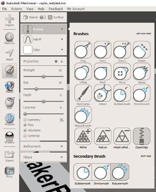Screen dimensions: 156x192
Task: Enable the Symmetry checkbox
Action: click(x=25, y=120)
